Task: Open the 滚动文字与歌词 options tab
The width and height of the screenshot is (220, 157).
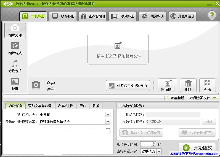Action: (x=40, y=106)
